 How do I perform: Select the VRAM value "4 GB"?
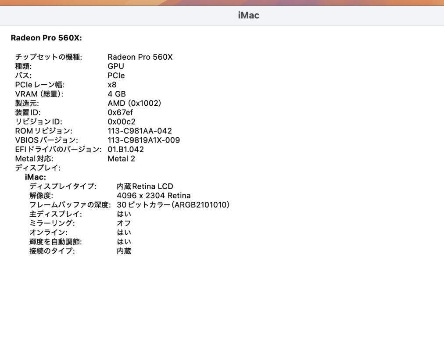coord(116,94)
